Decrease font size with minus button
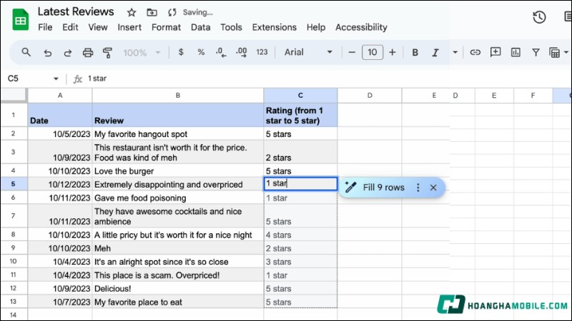Image resolution: width=572 pixels, height=321 pixels. 352,52
